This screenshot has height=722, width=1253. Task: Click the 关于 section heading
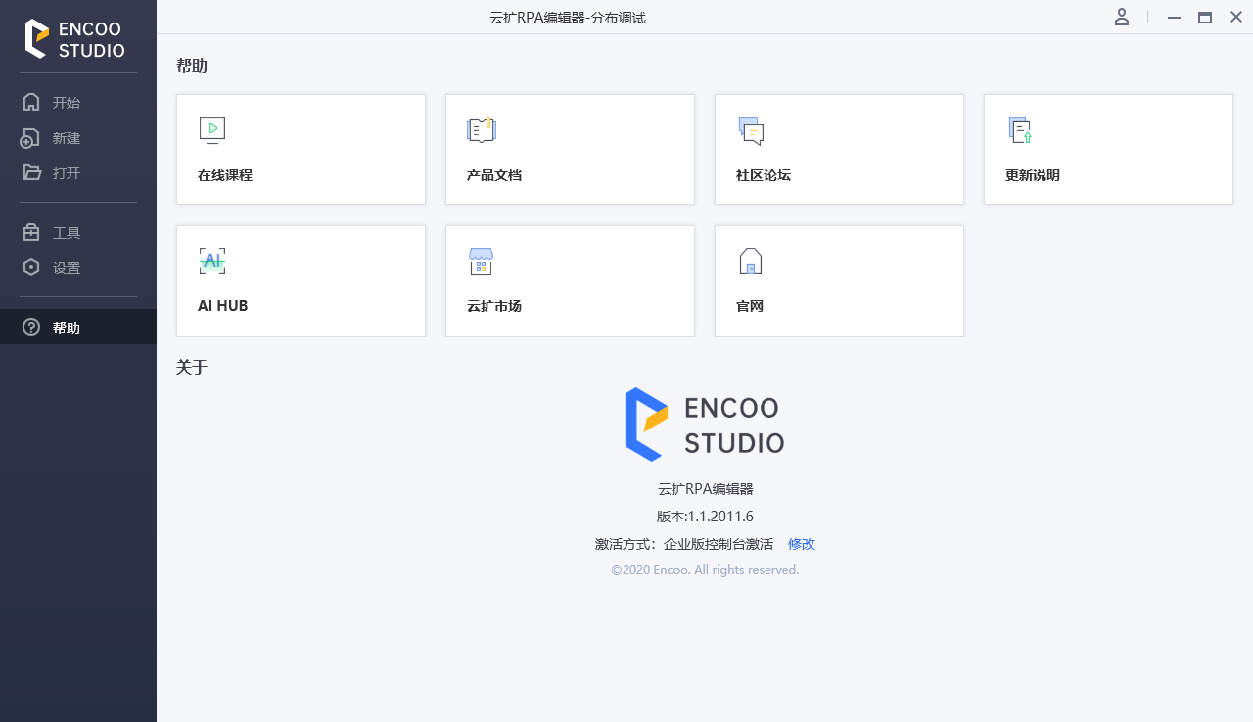coord(192,367)
